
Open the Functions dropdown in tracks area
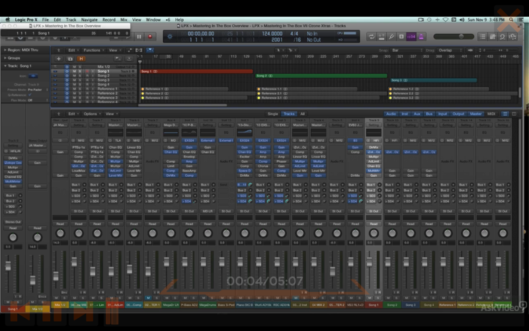[93, 50]
